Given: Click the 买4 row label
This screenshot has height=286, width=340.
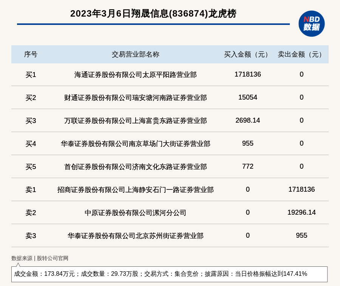Looking at the screenshot, I should click(x=31, y=144).
